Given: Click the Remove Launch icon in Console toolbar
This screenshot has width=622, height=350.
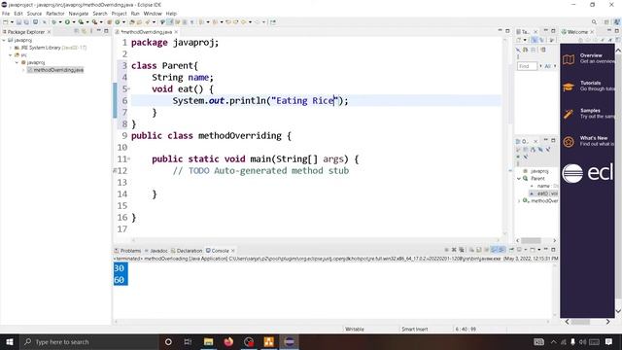Looking at the screenshot, I should pyautogui.click(x=454, y=250).
